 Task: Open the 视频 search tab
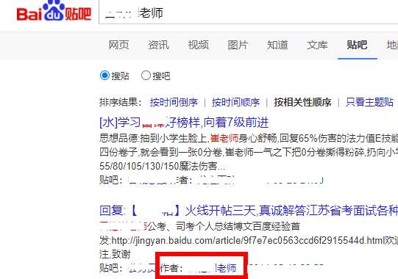click(x=198, y=45)
